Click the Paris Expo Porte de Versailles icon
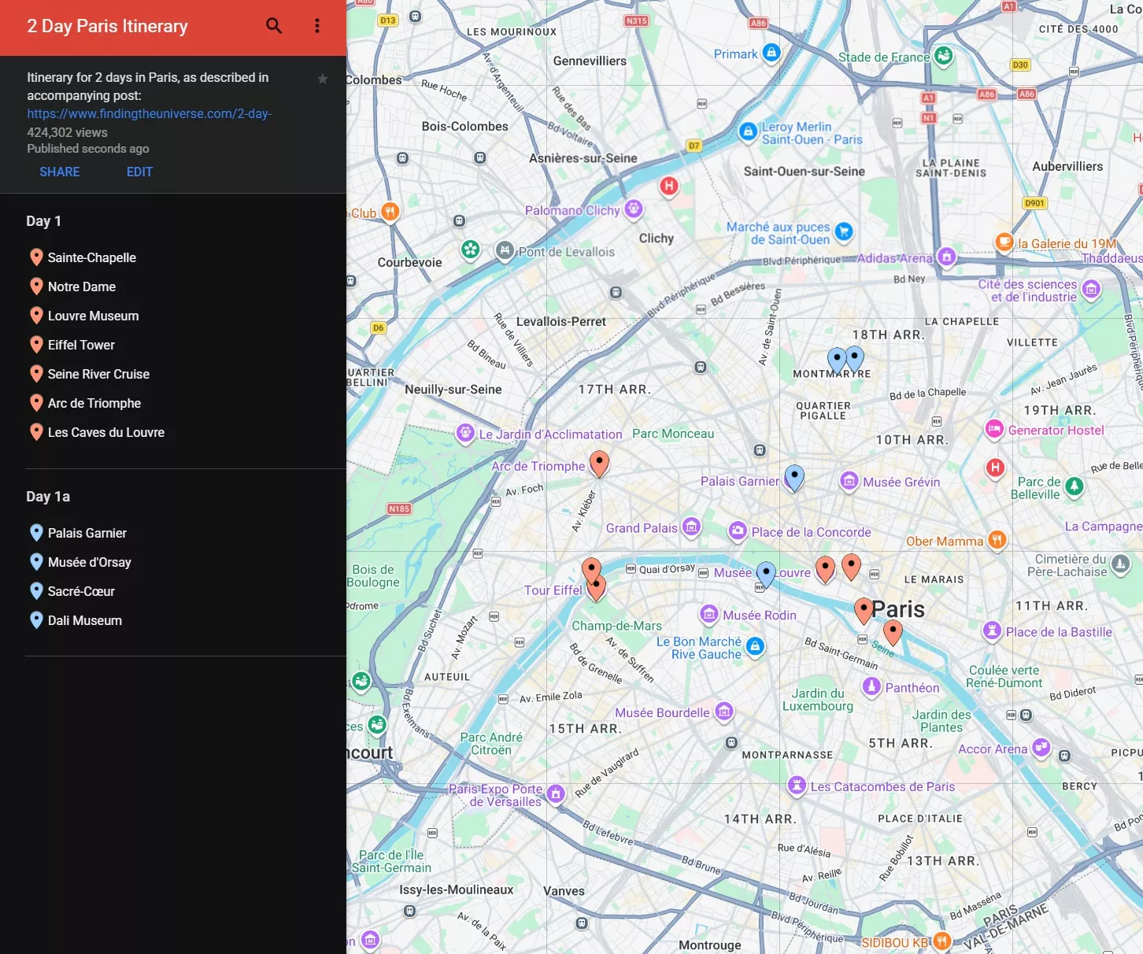1143x954 pixels. coord(556,793)
